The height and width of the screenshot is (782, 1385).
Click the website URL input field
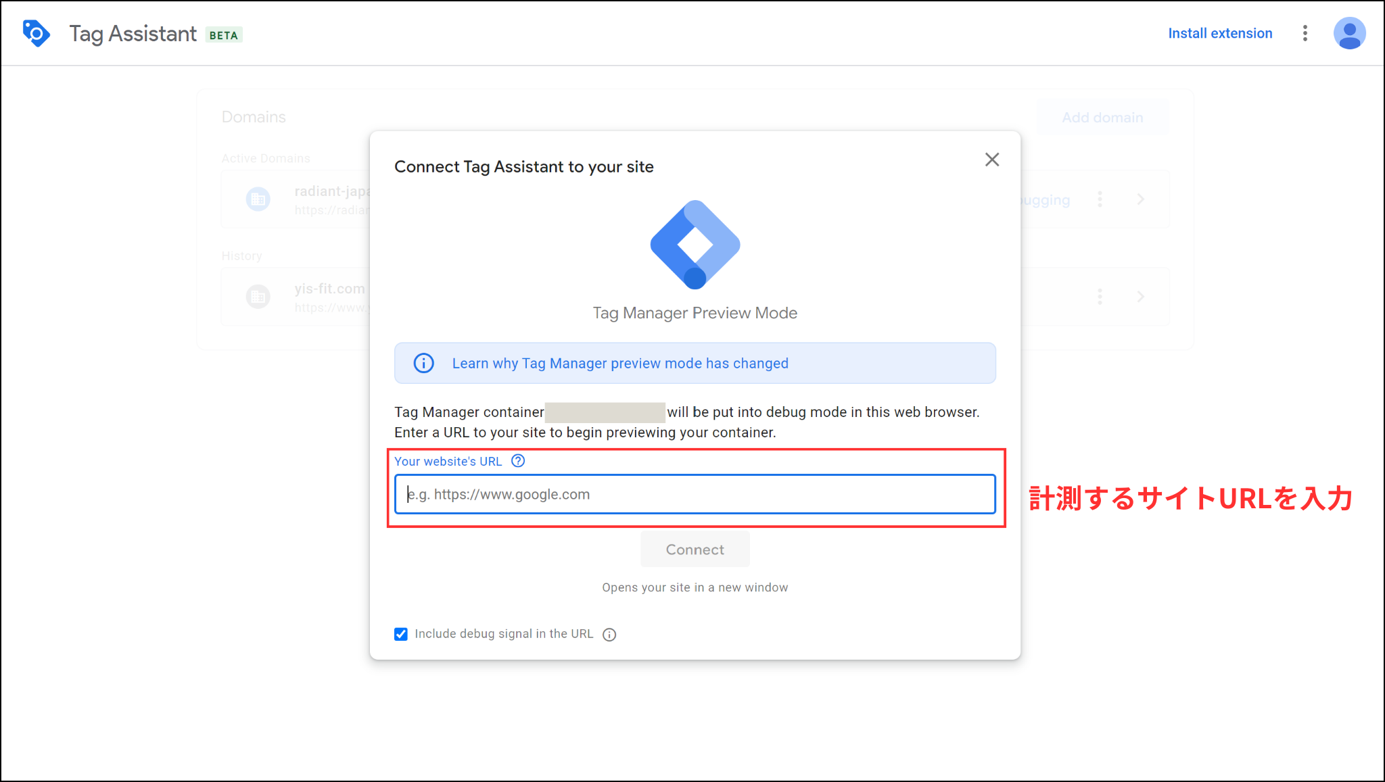(695, 494)
